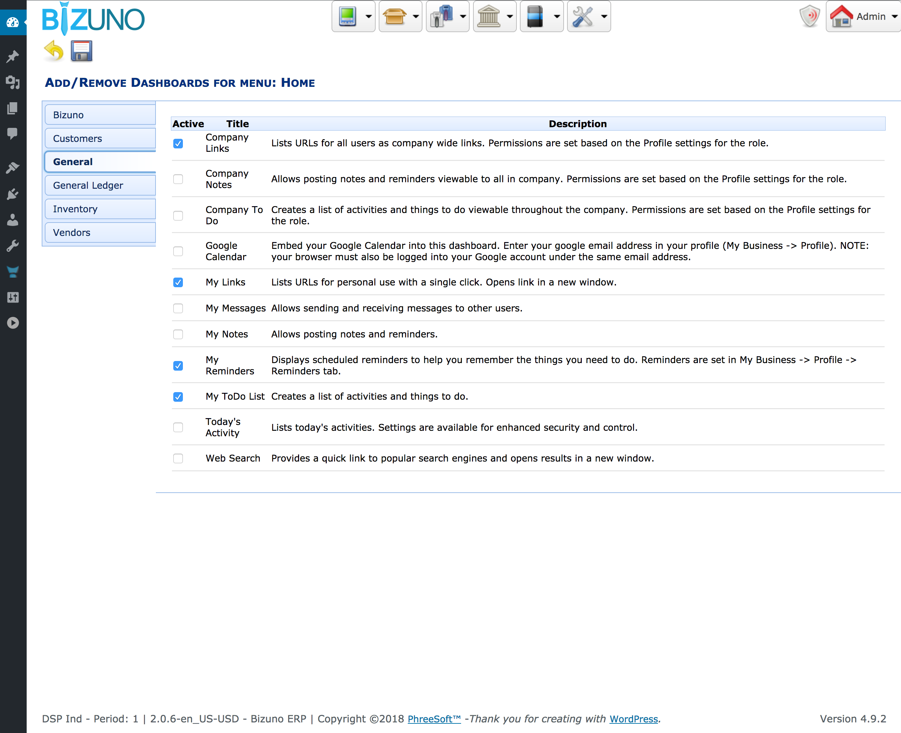Expand the Admin home dropdown arrow
This screenshot has height=733, width=901.
coord(894,16)
